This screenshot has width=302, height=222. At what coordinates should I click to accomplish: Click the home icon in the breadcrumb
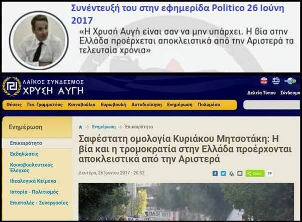point(81,127)
